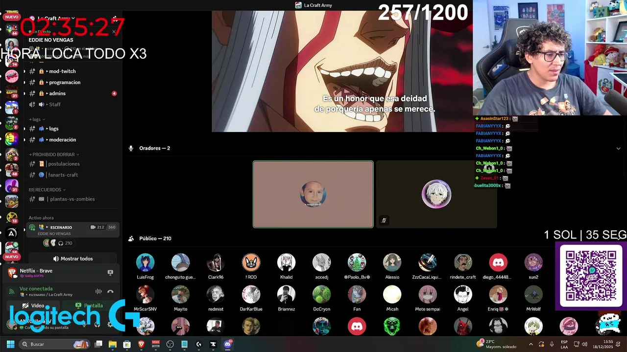Collapse the PROHIBIDO BORRAR category

(54, 154)
